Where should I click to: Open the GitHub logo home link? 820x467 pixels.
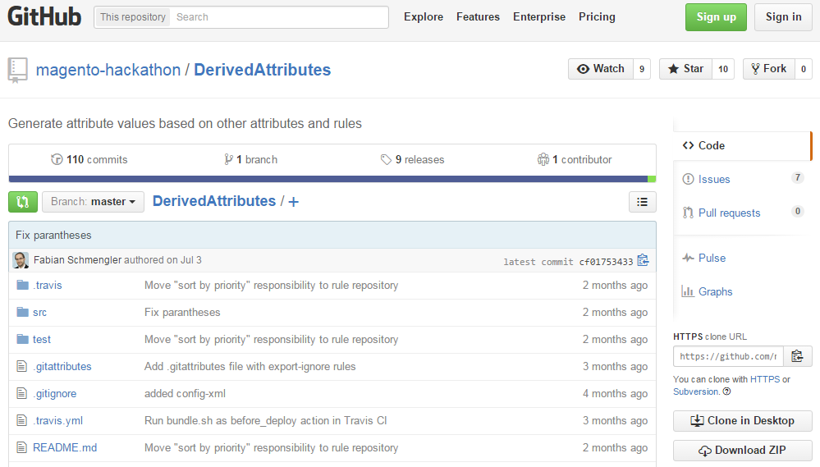(x=44, y=16)
